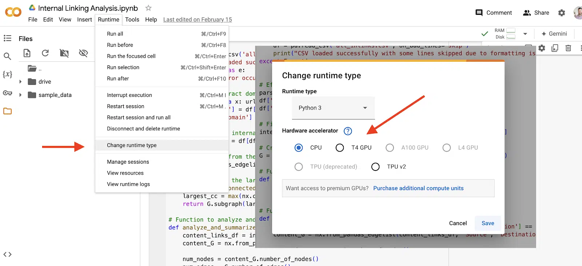The height and width of the screenshot is (266, 582).
Task: Go to parent folder '..' entry
Action: coord(35,69)
